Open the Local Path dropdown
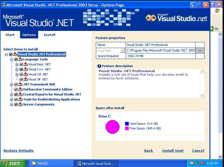 [123, 51]
